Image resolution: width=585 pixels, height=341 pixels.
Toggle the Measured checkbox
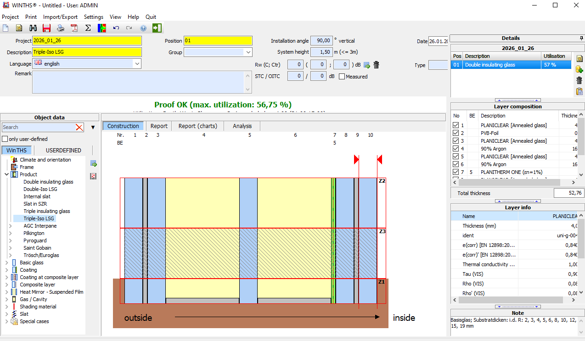[x=342, y=77]
